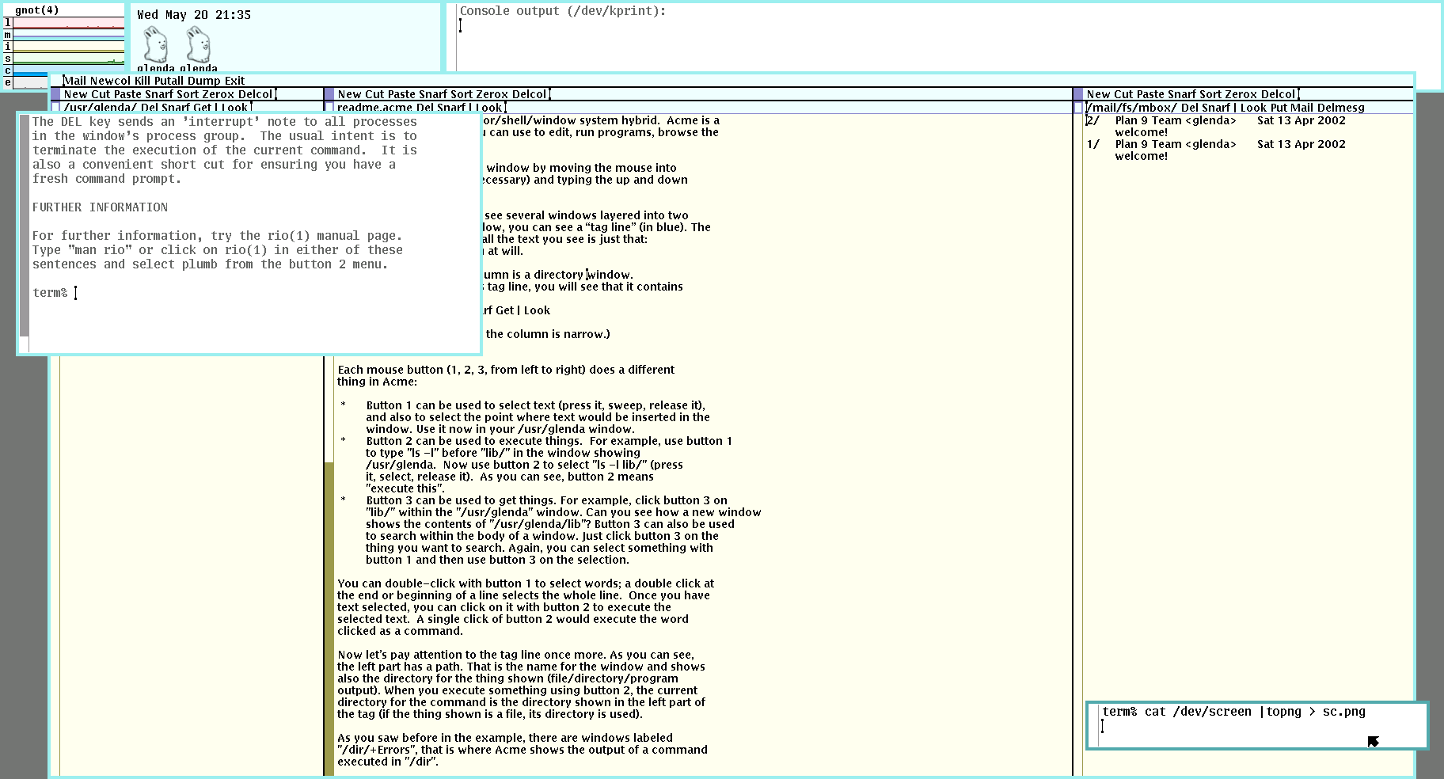This screenshot has width=1444, height=779.
Task: Click Putall in the top acme tag line
Action: [x=170, y=81]
